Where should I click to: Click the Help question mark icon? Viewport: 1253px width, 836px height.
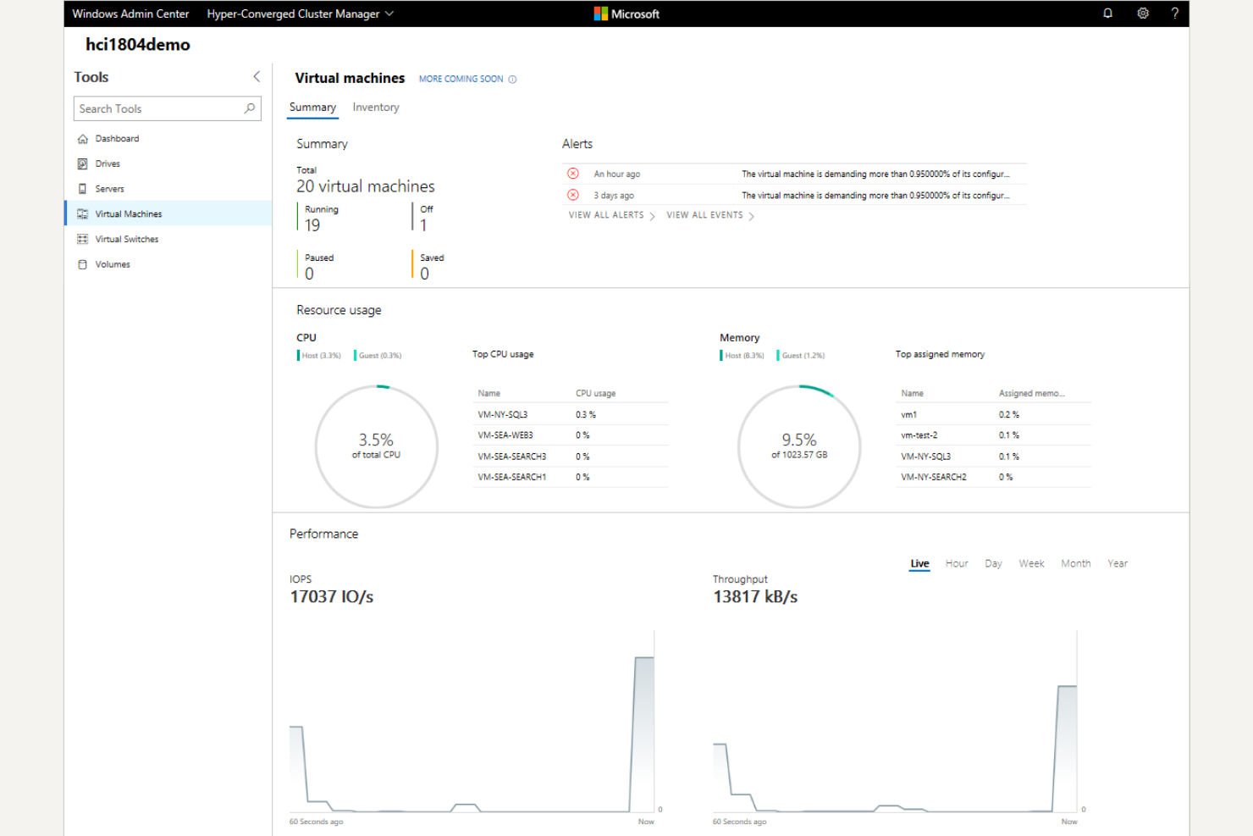pyautogui.click(x=1174, y=13)
